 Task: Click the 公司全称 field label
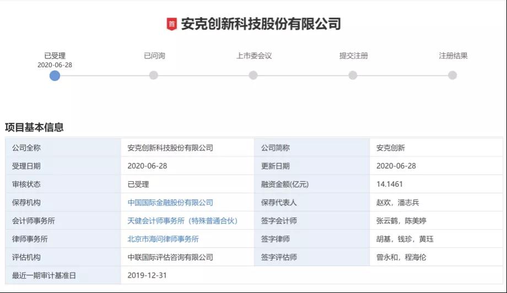pyautogui.click(x=26, y=148)
